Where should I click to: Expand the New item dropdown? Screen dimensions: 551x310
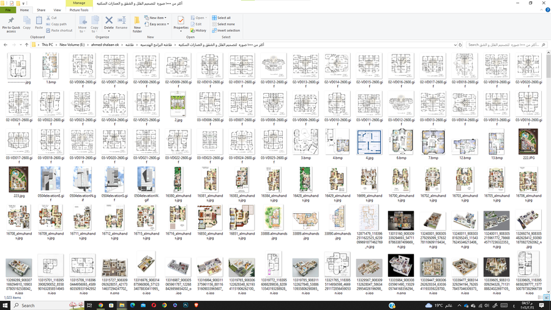click(x=158, y=18)
